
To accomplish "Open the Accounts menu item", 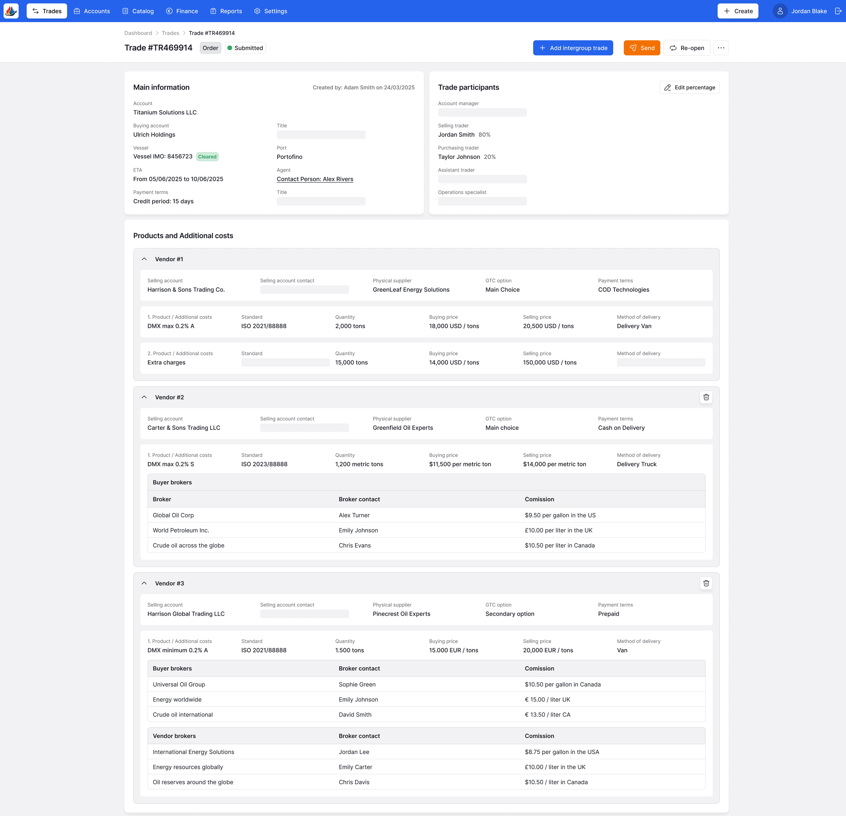I will pos(91,11).
